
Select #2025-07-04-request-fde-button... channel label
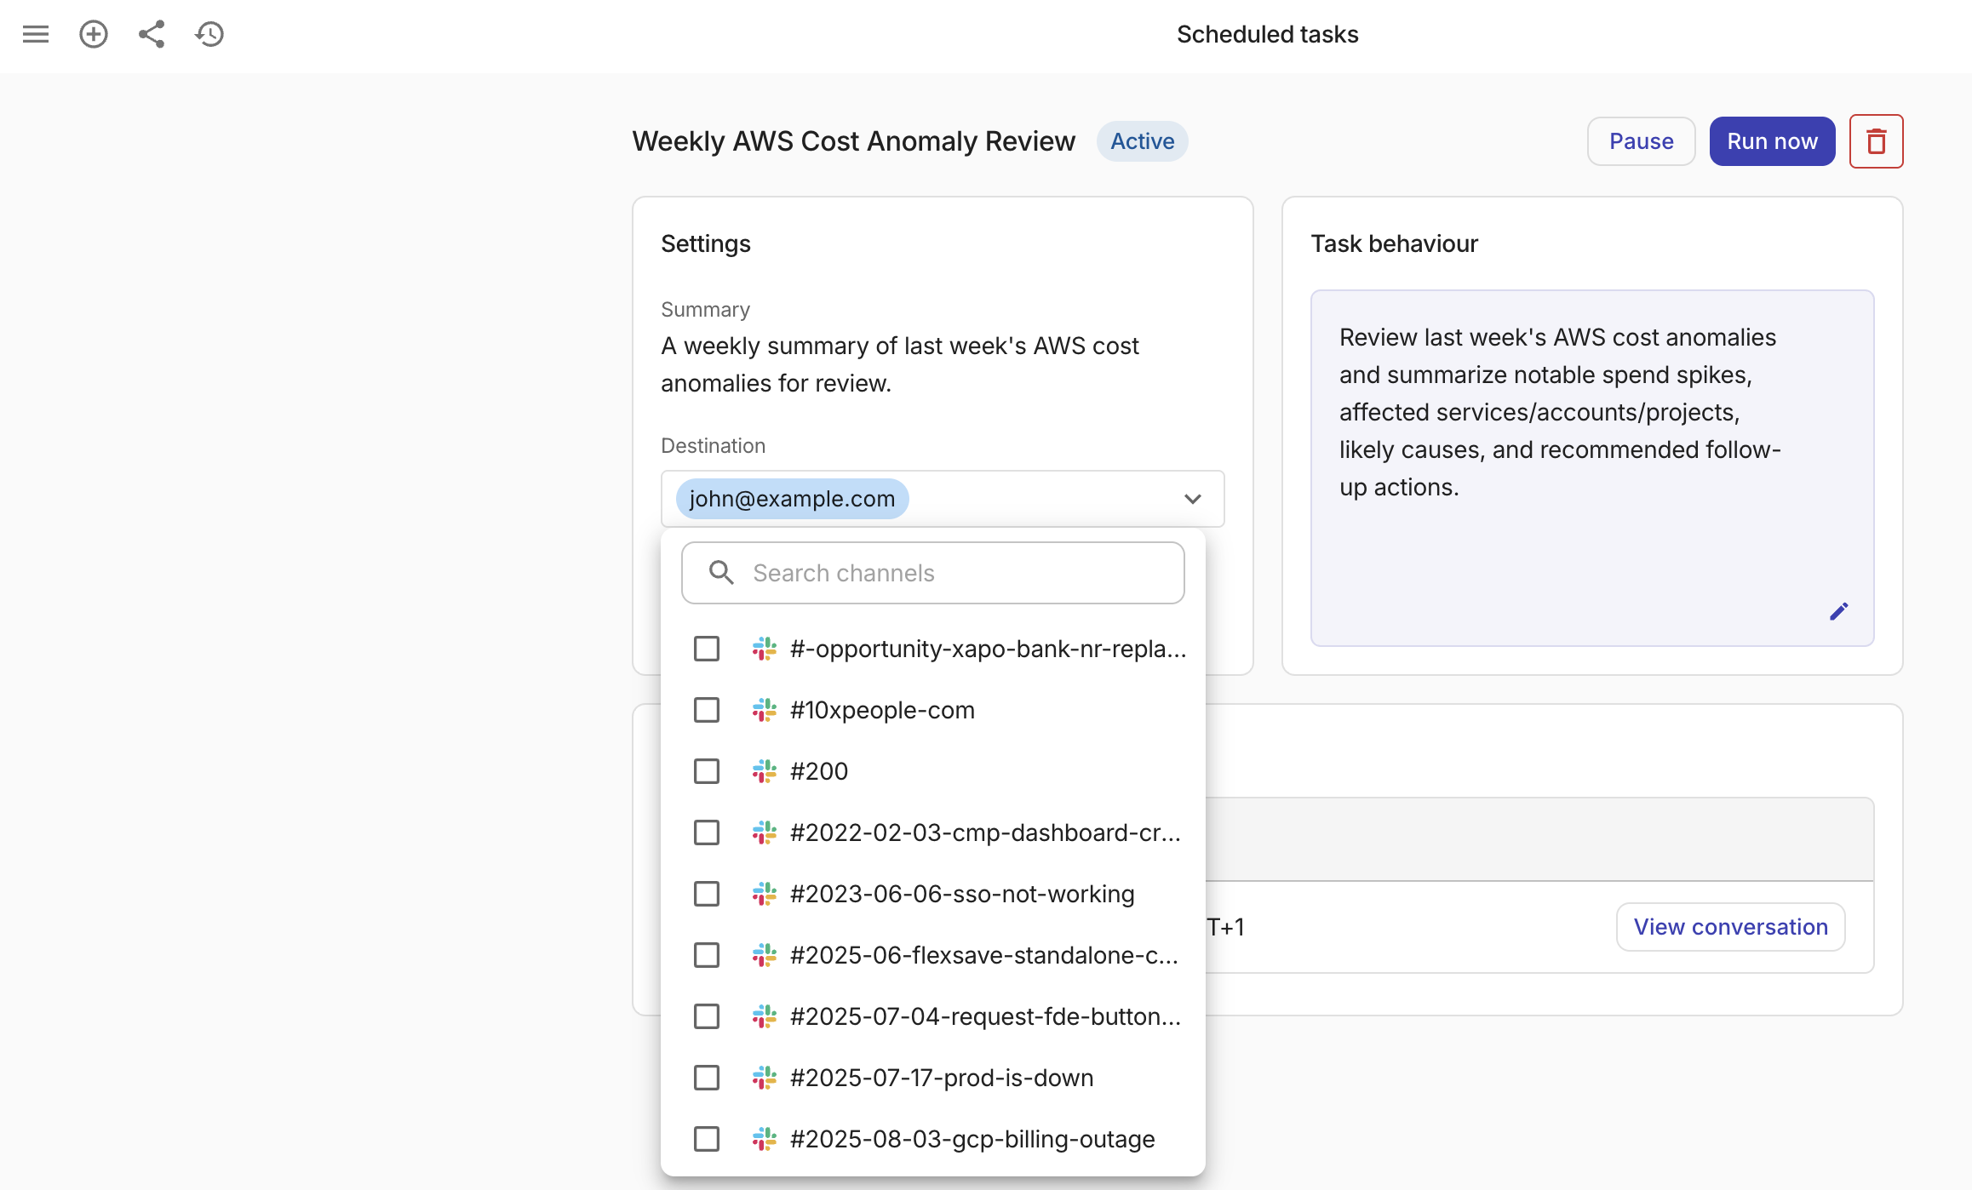click(986, 1016)
